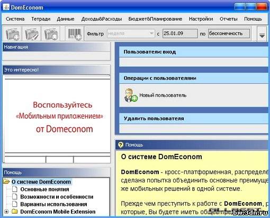Select Возможности и особенности help topic
Screen dimensions: 270x218
pos(57,197)
